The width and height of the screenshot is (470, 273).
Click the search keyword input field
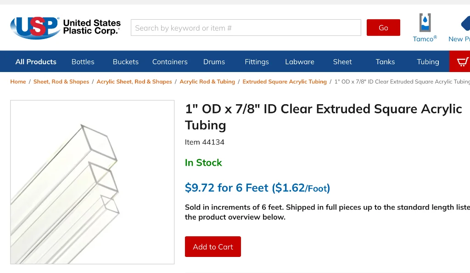tap(246, 28)
